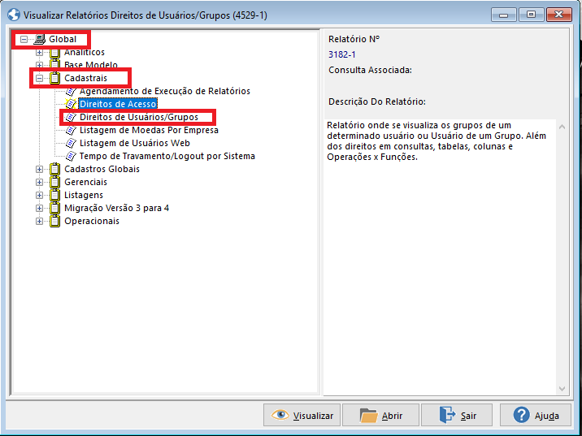The image size is (582, 436).
Task: Click Listagem de Usuários Web report icon
Action: [x=71, y=143]
